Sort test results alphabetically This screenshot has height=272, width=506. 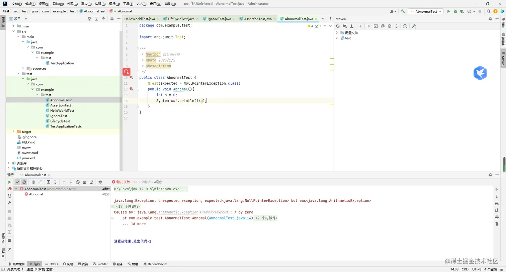click(x=33, y=182)
